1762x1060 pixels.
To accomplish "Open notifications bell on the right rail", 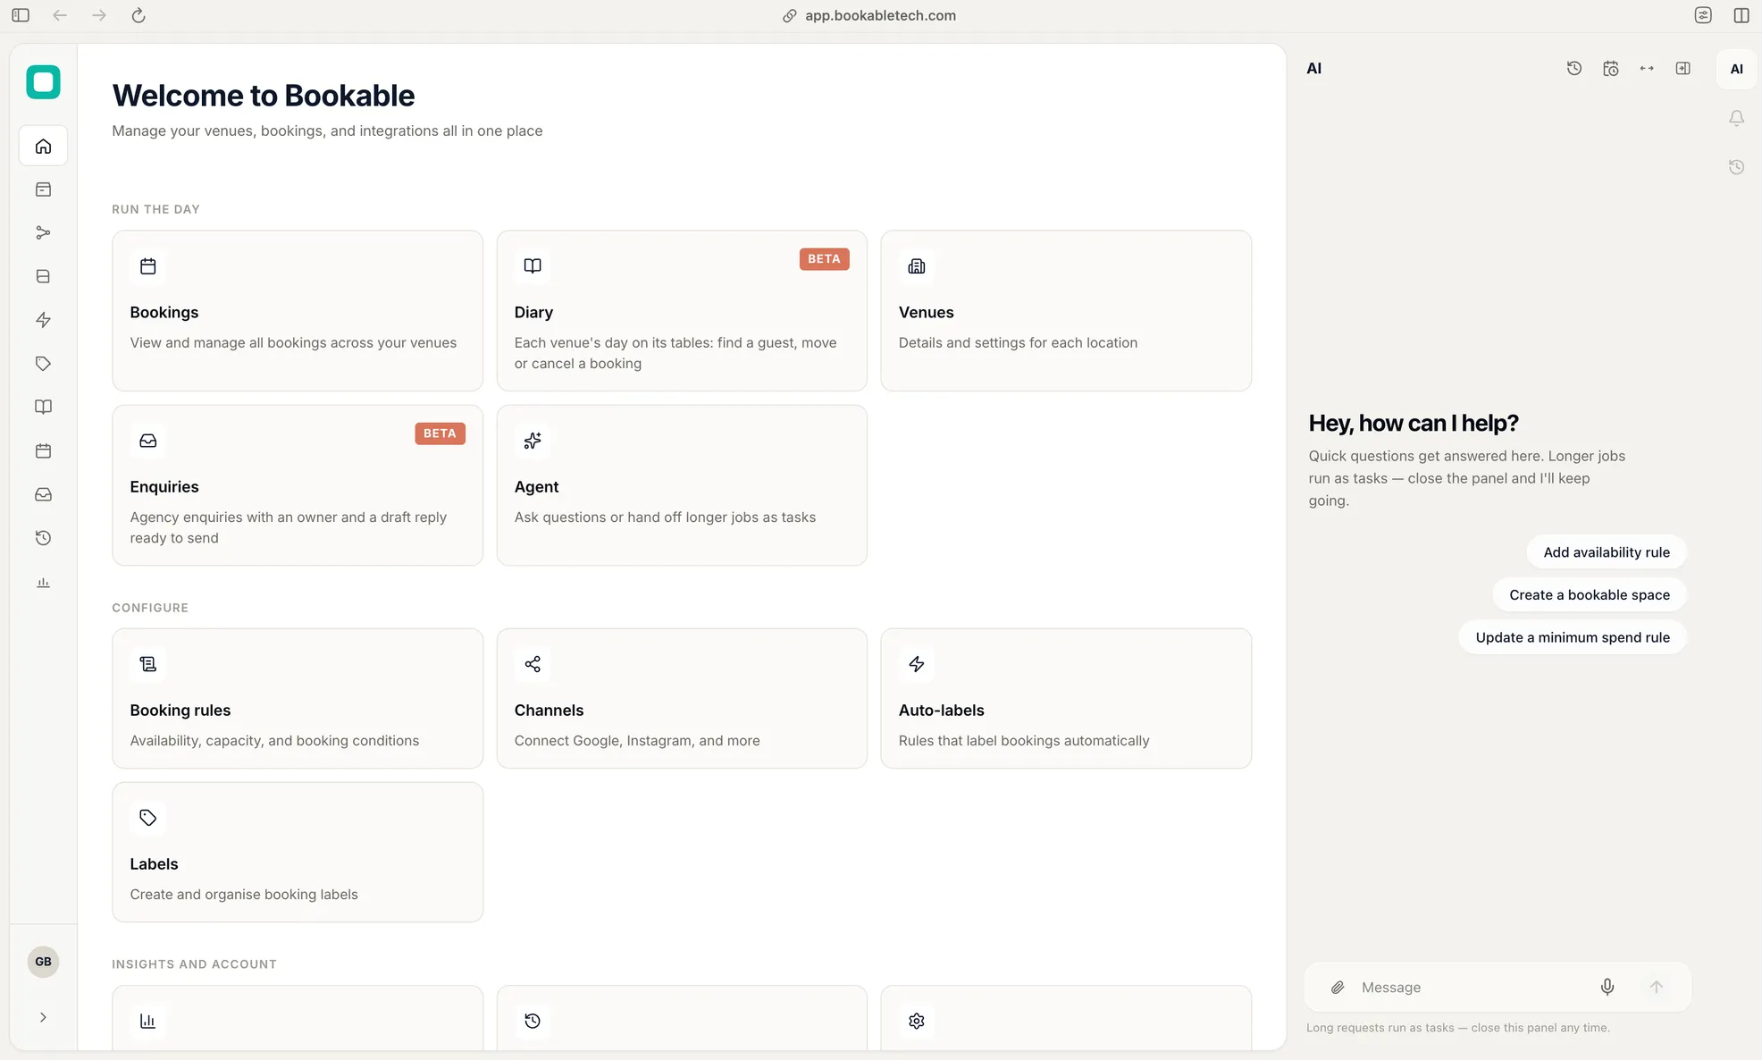I will [x=1737, y=118].
